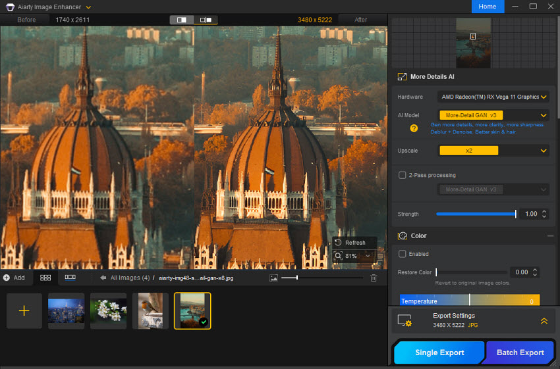
Task: Open the Upscale x2 dropdown
Action: 493,151
